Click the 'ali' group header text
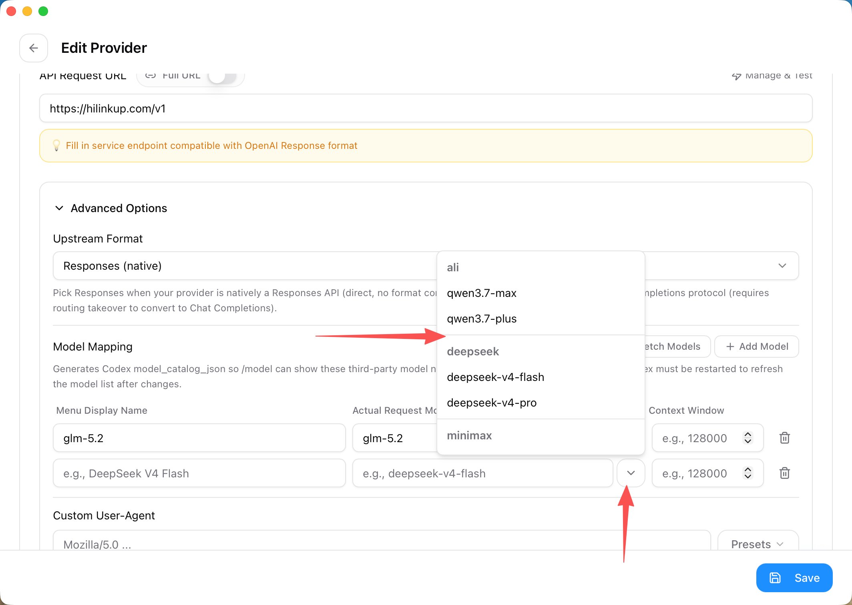The height and width of the screenshot is (605, 852). (453, 267)
